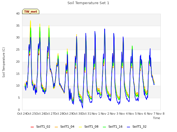
Task: Click the red SoilT1_02 legend swatch
Action: click(x=32, y=127)
